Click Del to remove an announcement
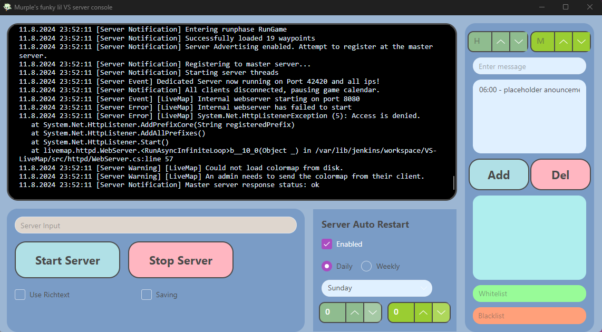This screenshot has width=602, height=332. coord(560,174)
